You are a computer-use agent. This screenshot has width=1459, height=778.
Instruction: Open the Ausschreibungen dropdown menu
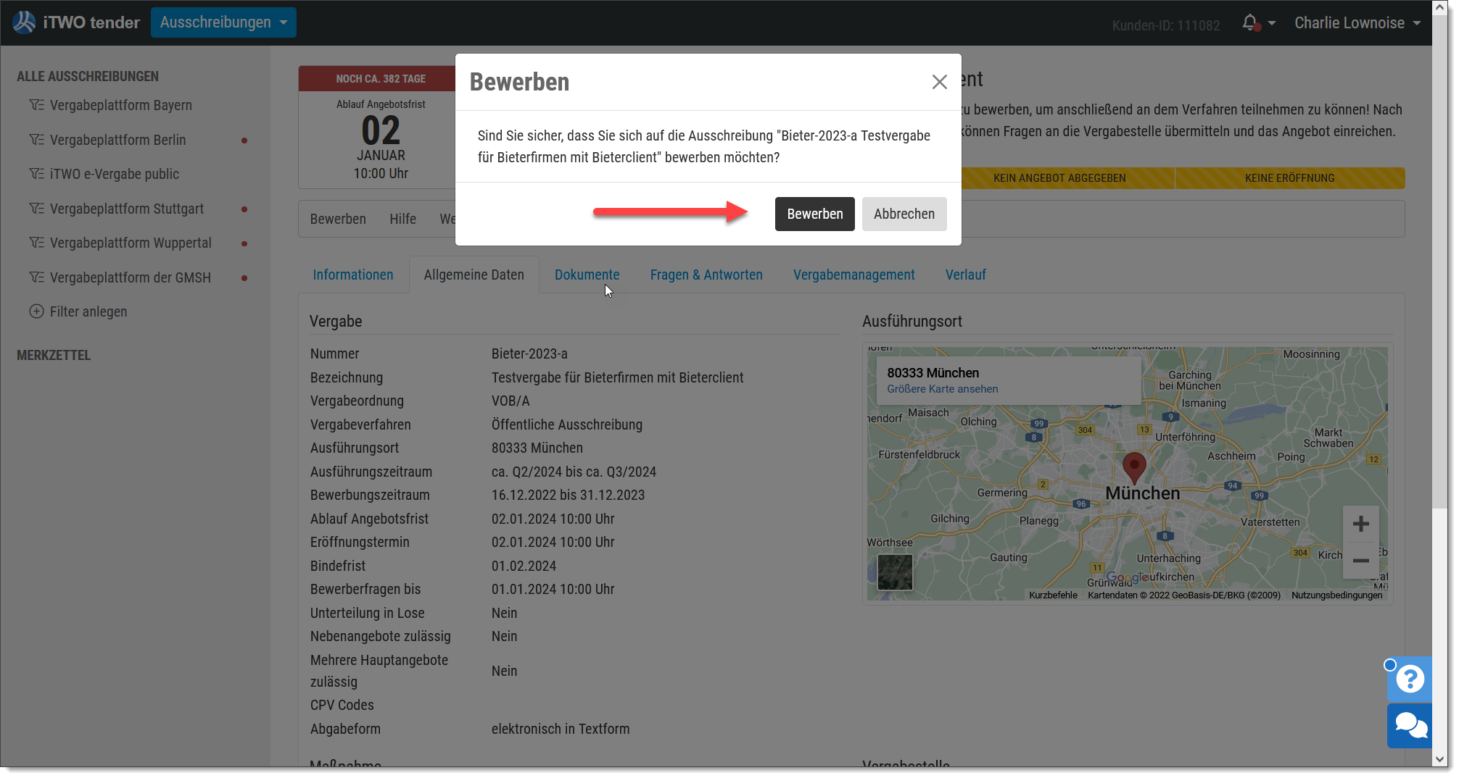[x=223, y=22]
